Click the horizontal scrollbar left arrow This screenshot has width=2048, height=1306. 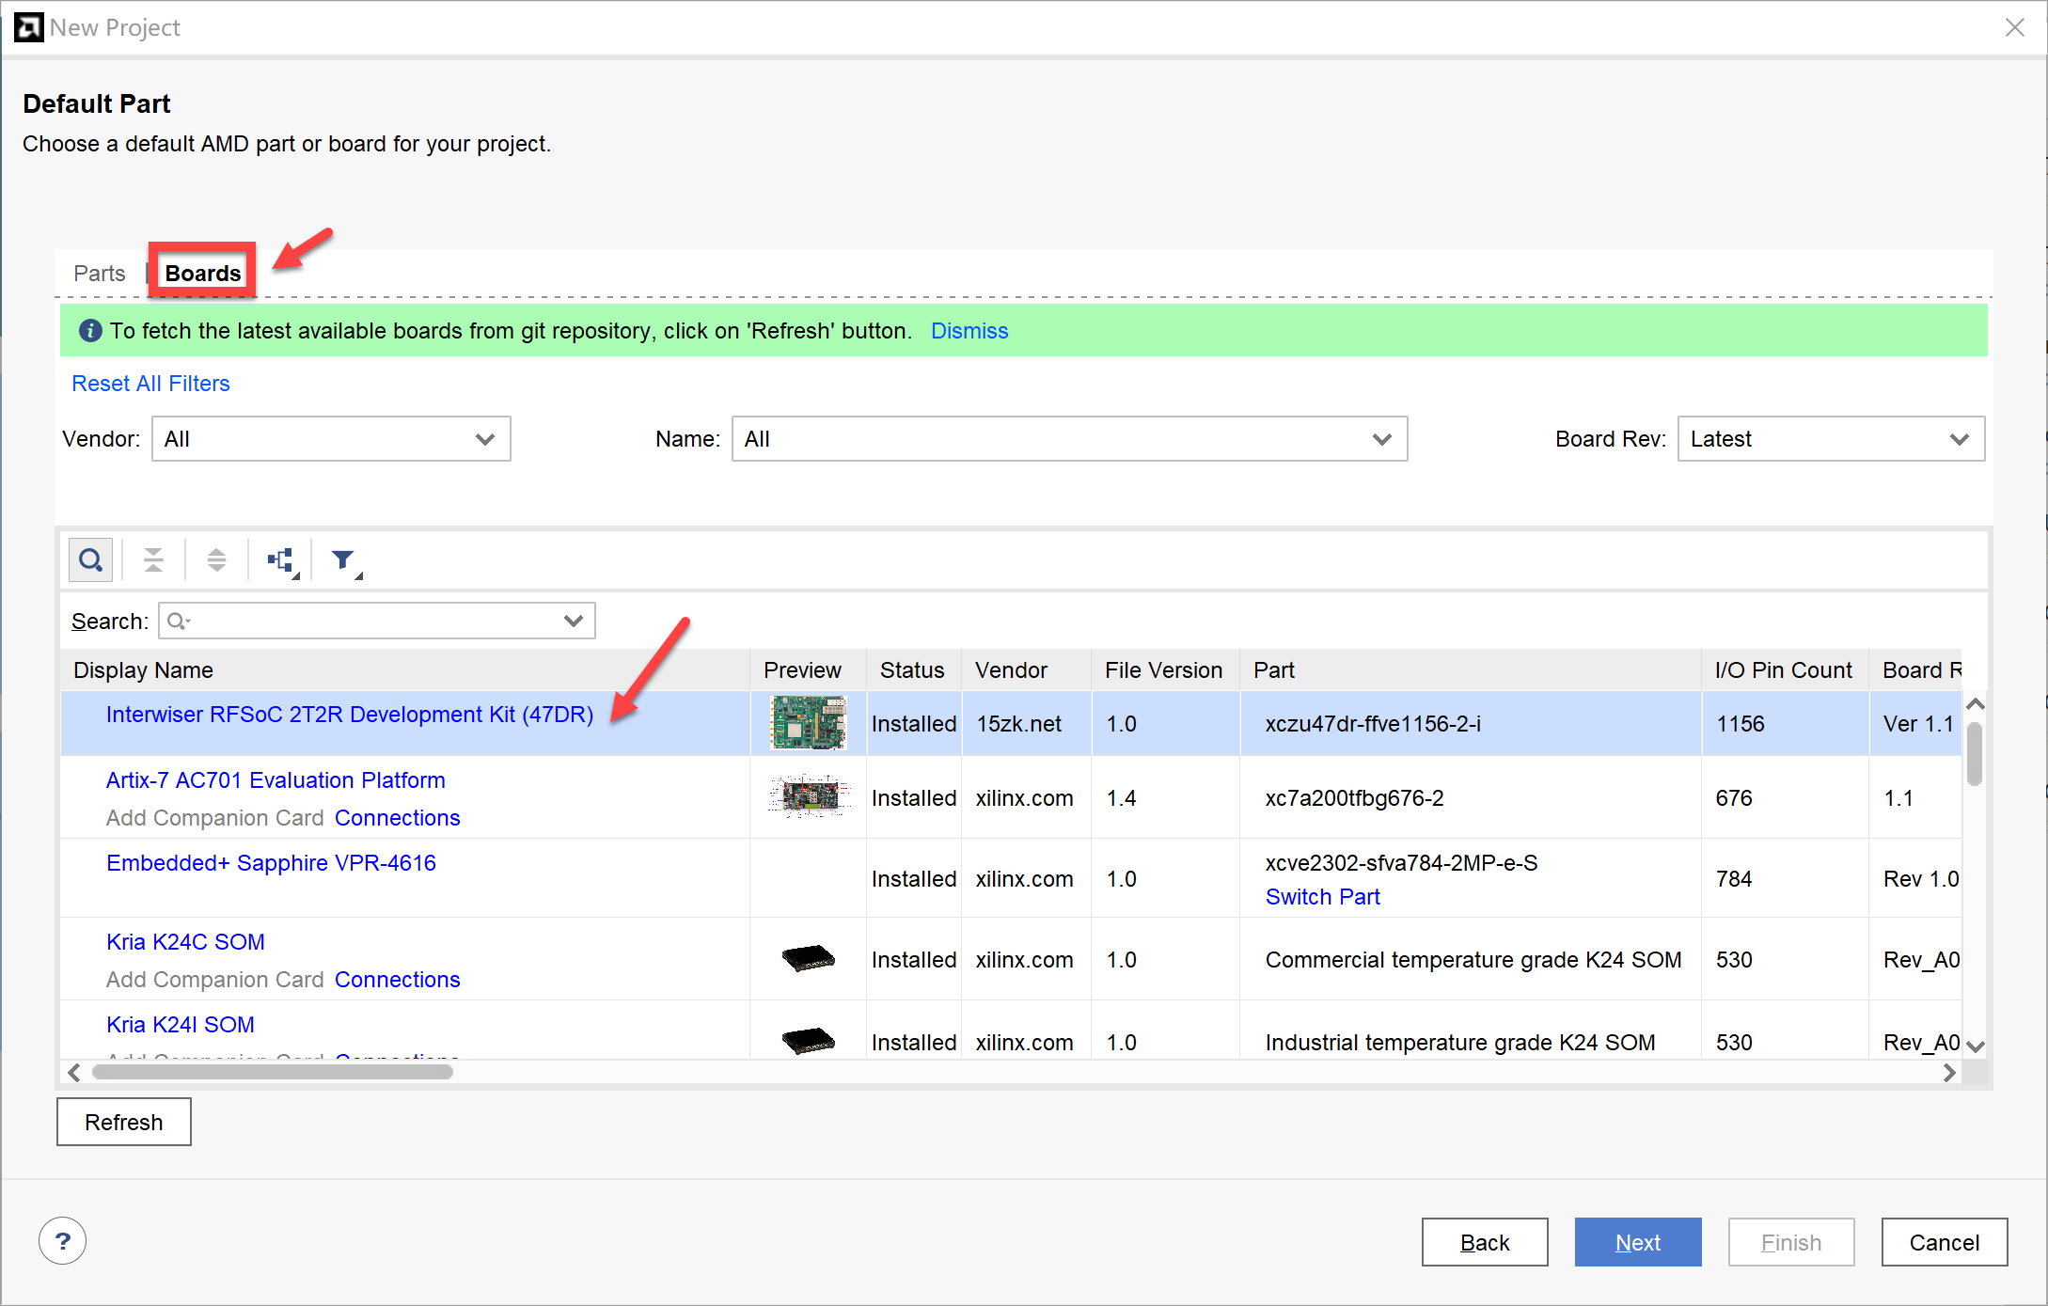[x=74, y=1072]
